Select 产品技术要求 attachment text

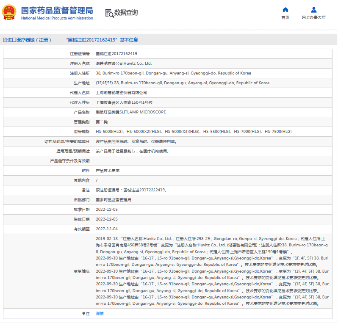click(x=108, y=171)
